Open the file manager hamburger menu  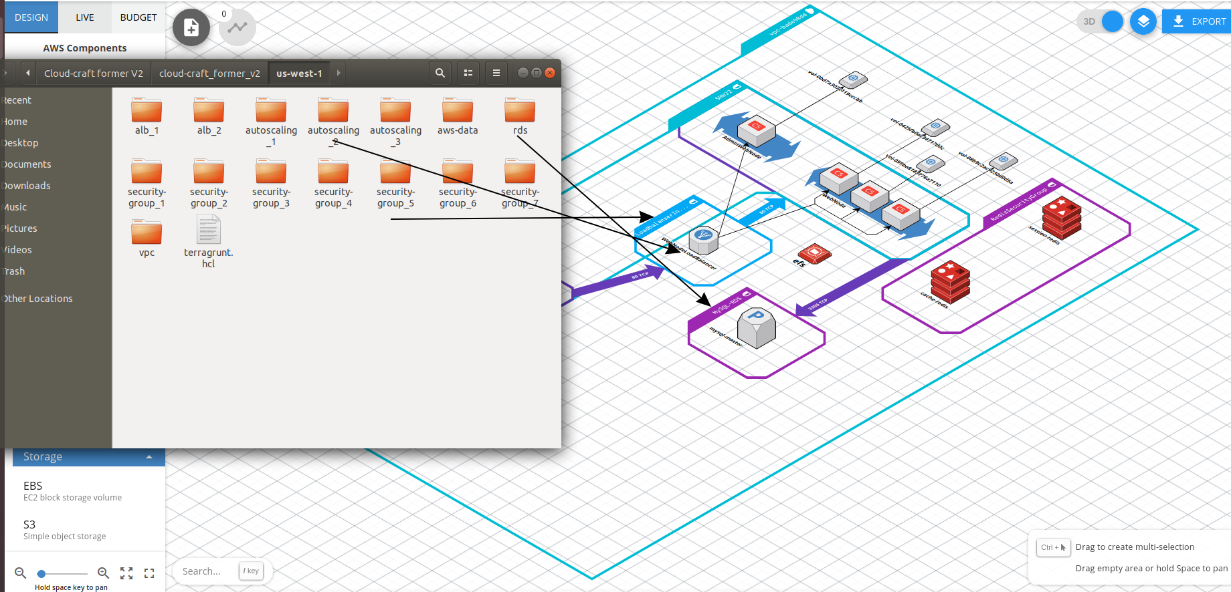coord(496,73)
